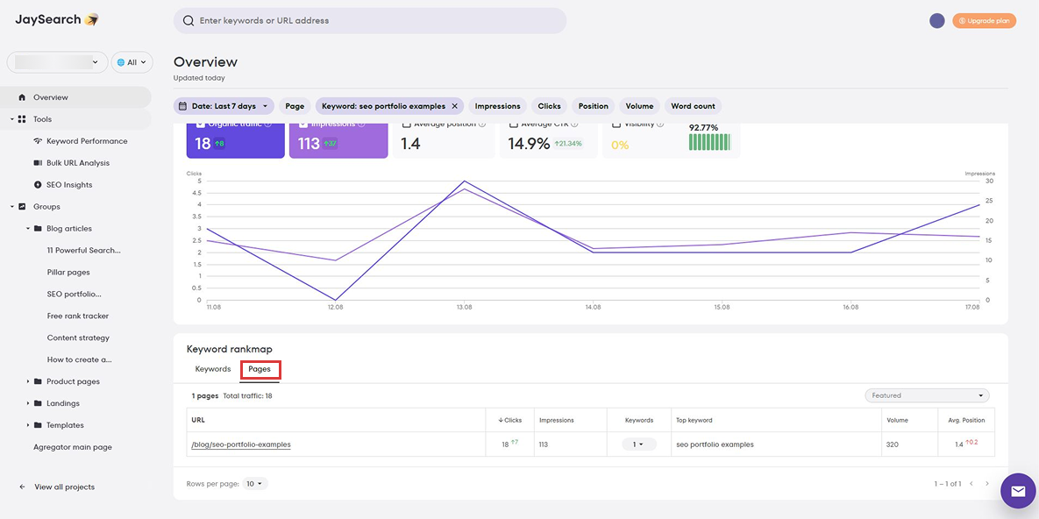Image resolution: width=1039 pixels, height=519 pixels.
Task: Click the 'seo portfolio examples' top keyword cell
Action: 715,444
